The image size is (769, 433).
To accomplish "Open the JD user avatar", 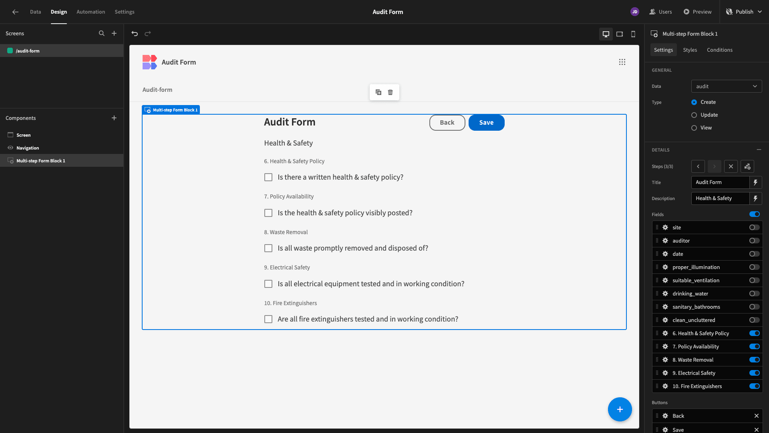I will [x=635, y=12].
